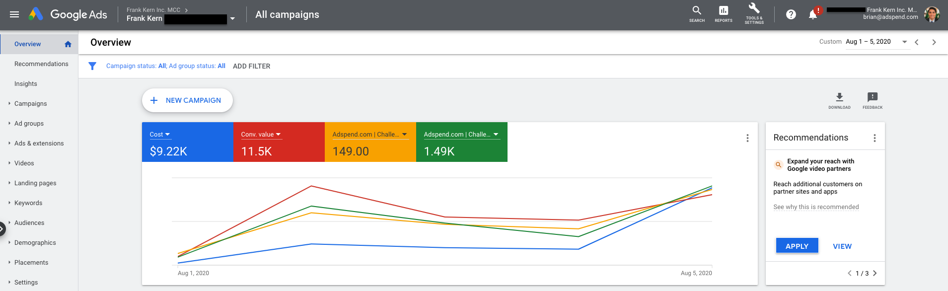
Task: Open the Conv. value metric dropdown
Action: (x=261, y=135)
